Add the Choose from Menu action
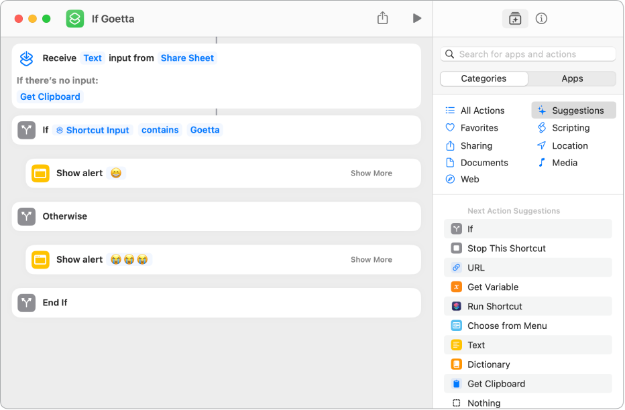The width and height of the screenshot is (625, 410). pos(506,326)
